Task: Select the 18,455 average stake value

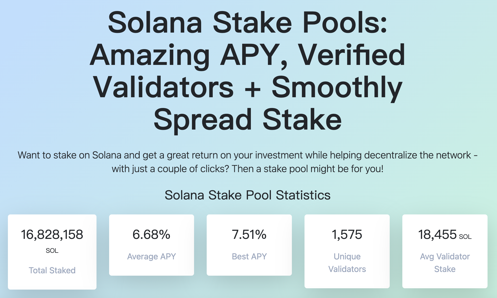Action: (437, 234)
